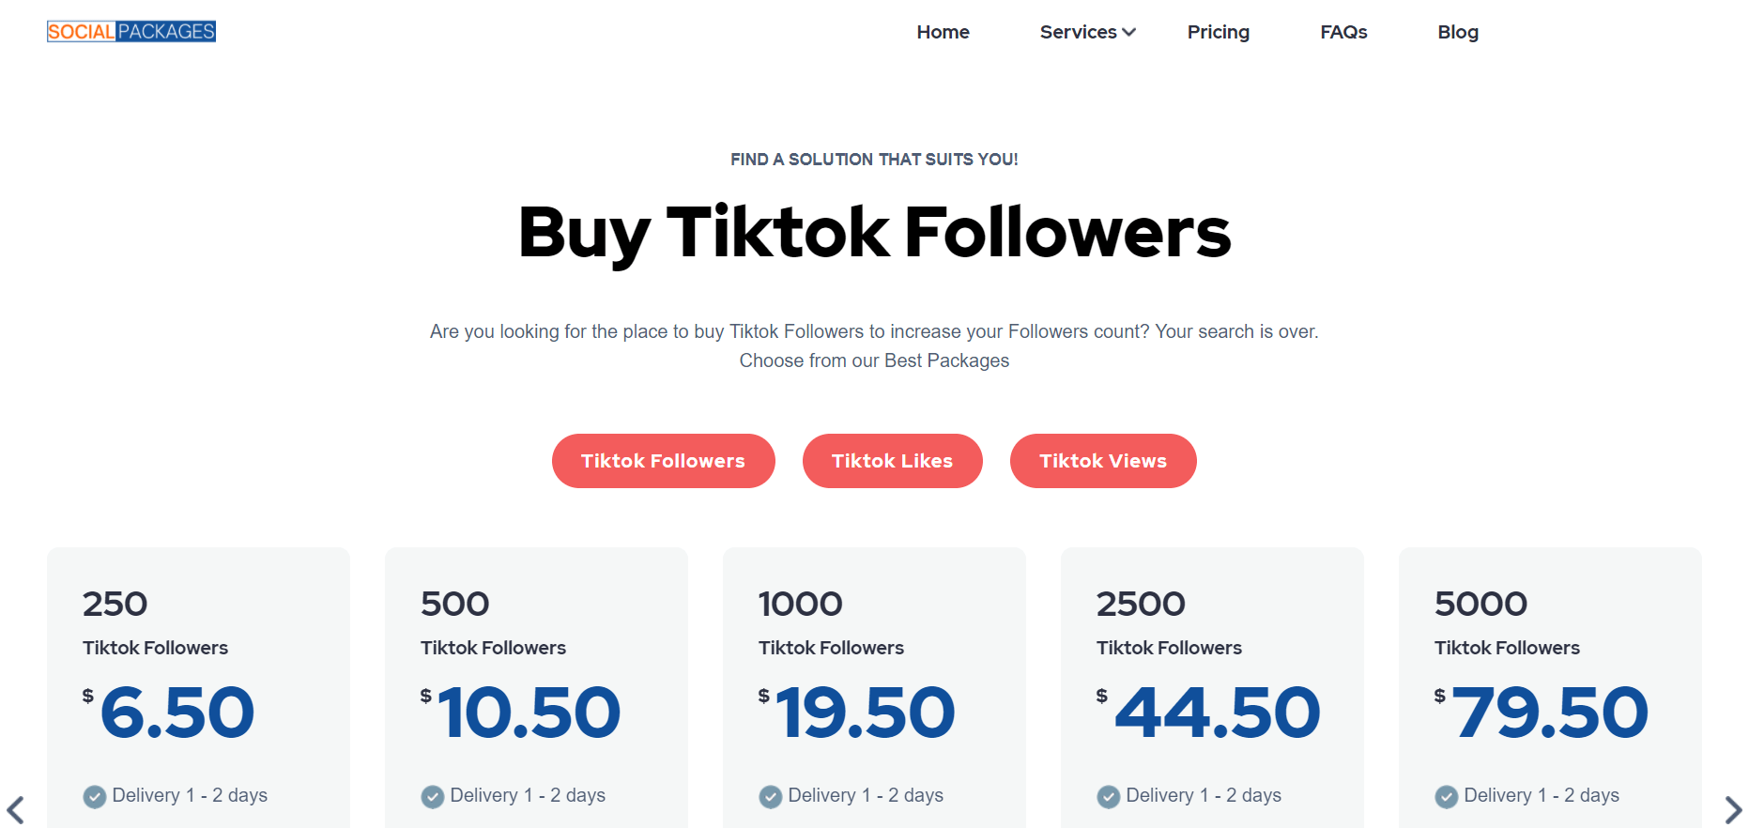Open the FAQs page
This screenshot has height=828, width=1749.
[1343, 32]
